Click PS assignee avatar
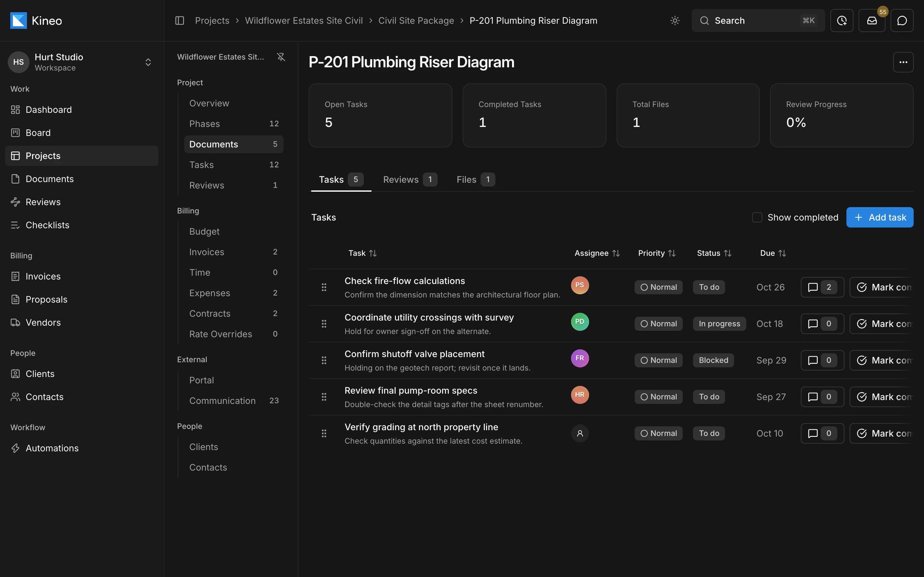924x577 pixels. click(x=580, y=285)
